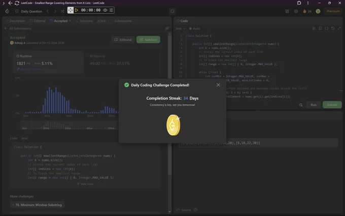345x216 pixels.
Task: Return to All Submissions
Action: pyautogui.click(x=18, y=28)
